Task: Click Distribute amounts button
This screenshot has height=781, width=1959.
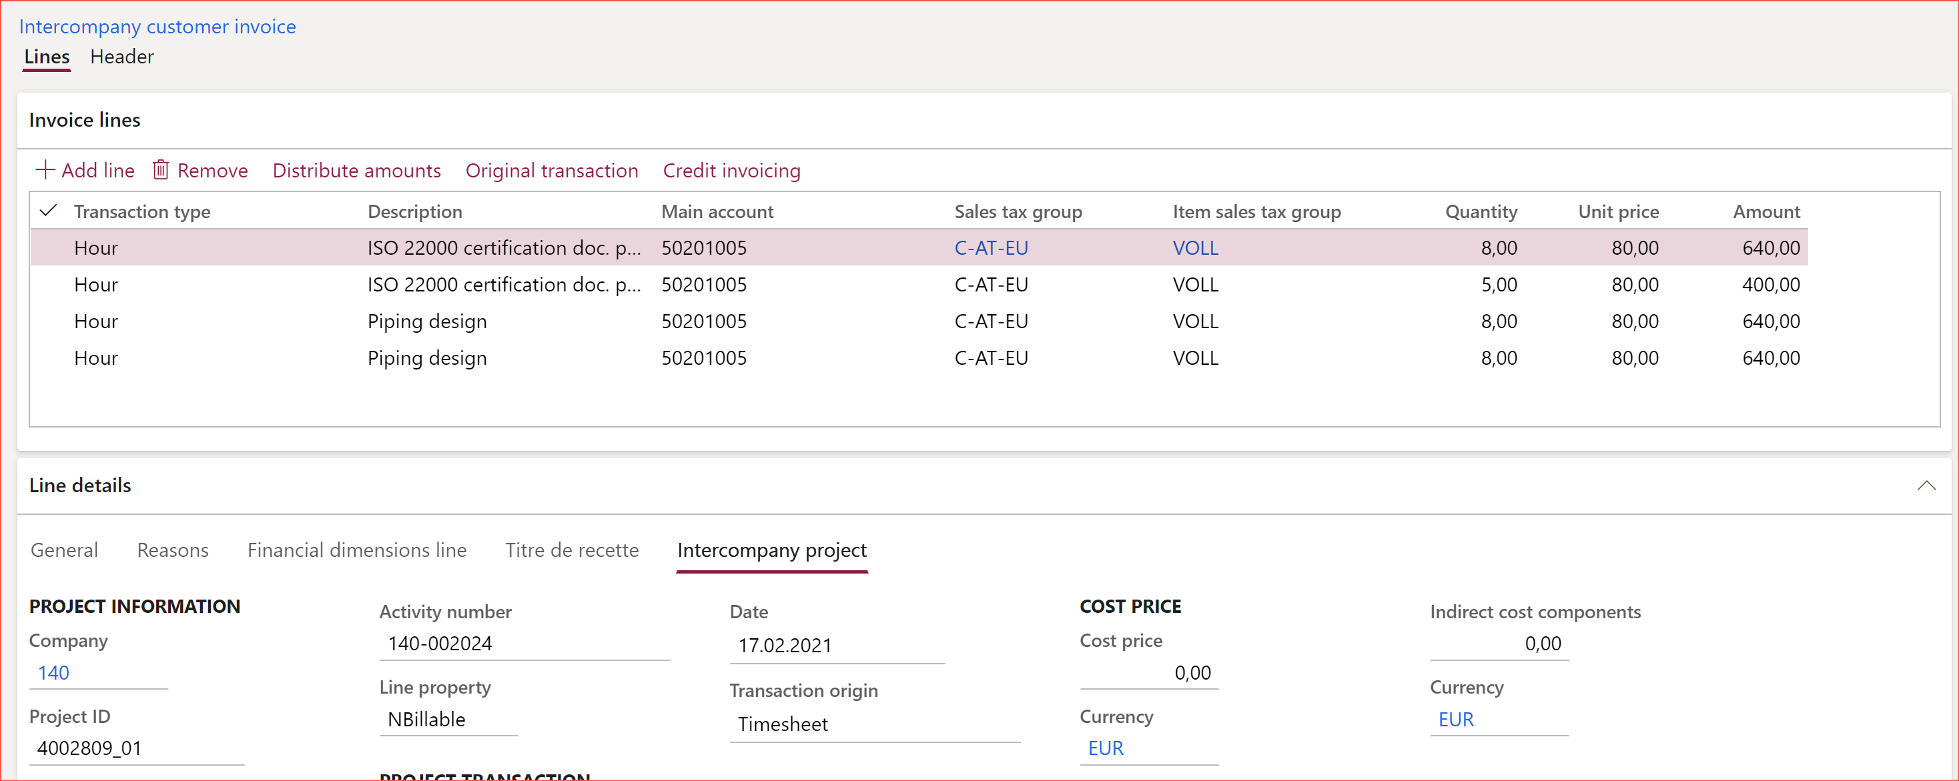Action: (x=357, y=170)
